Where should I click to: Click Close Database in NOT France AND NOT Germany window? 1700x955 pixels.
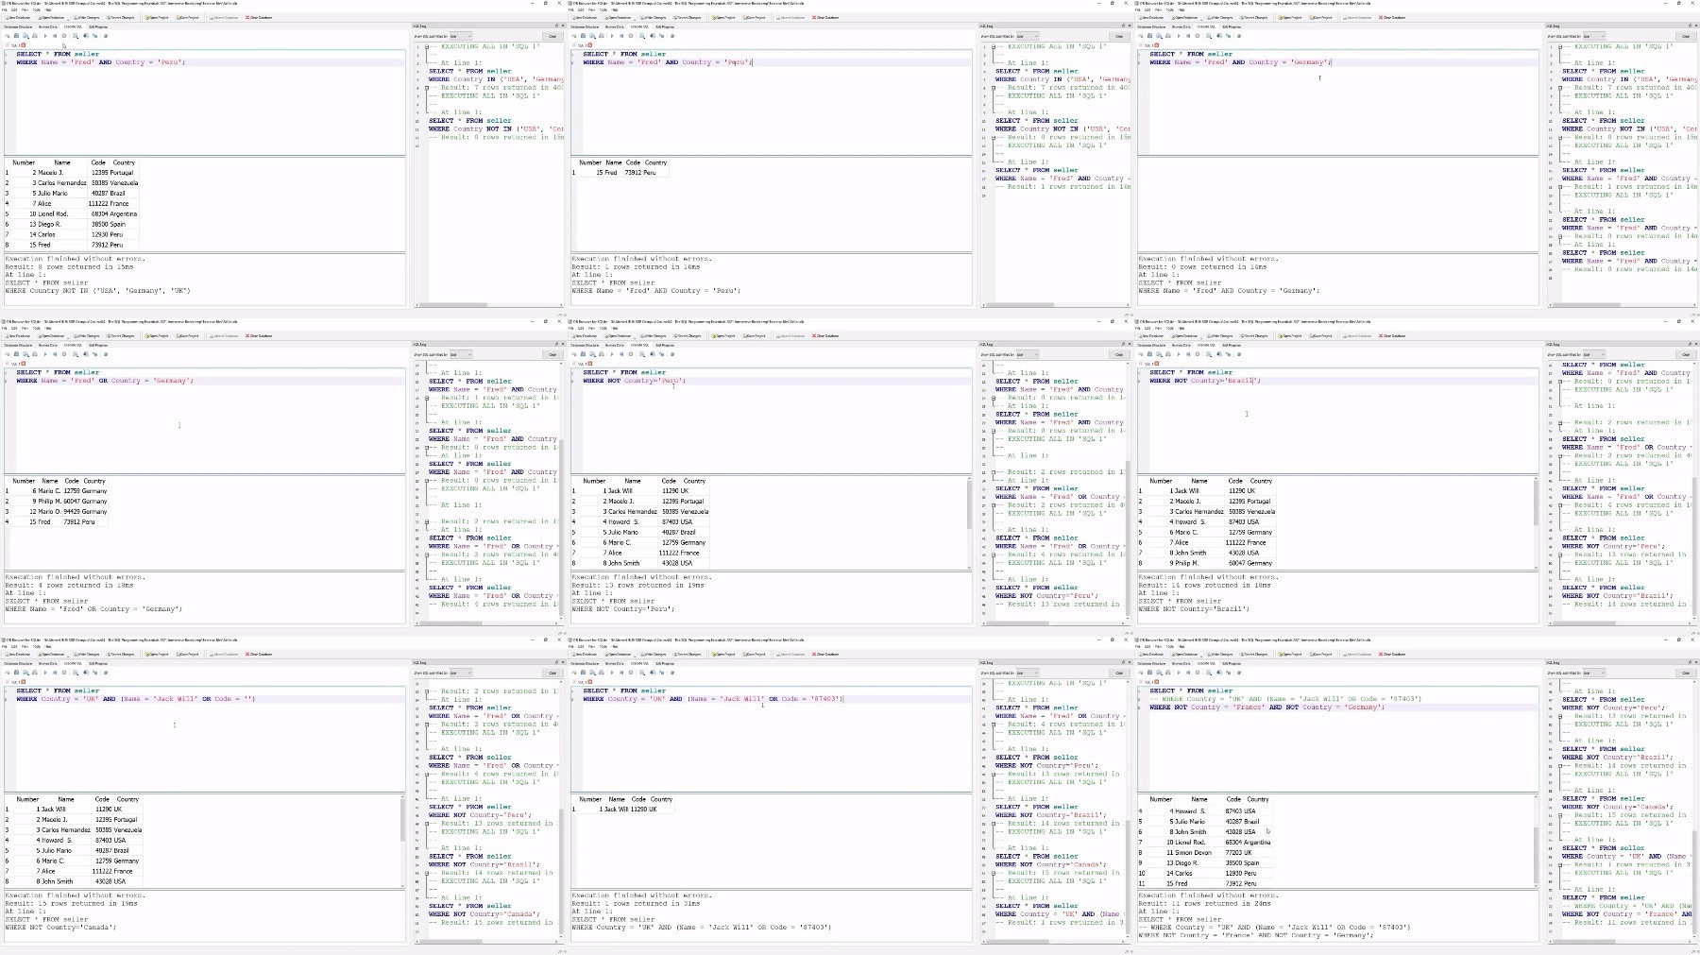(1392, 654)
